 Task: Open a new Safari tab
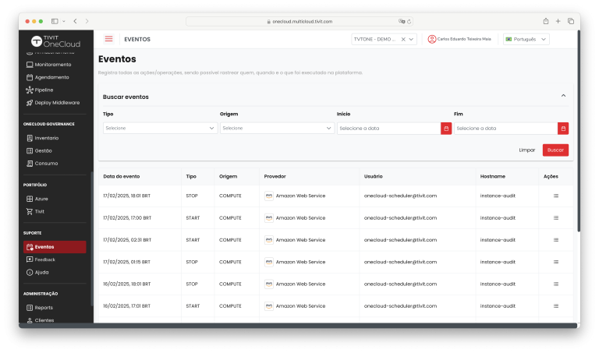[558, 21]
